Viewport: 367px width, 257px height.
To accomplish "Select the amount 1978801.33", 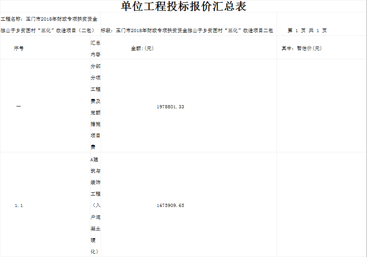I will tap(170, 106).
